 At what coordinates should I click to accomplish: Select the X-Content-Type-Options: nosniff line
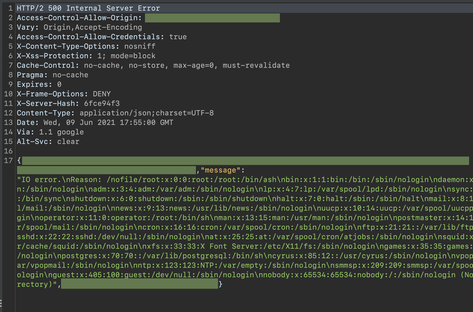click(x=85, y=46)
